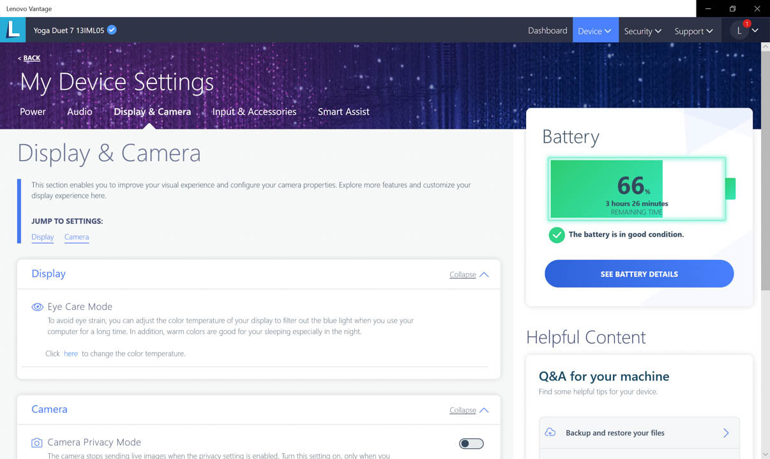Click the green battery condition checkmark icon
The height and width of the screenshot is (459, 770).
click(556, 235)
